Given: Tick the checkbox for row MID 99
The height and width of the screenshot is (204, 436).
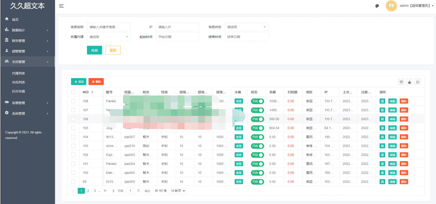Looking at the screenshot, I should tap(73, 181).
